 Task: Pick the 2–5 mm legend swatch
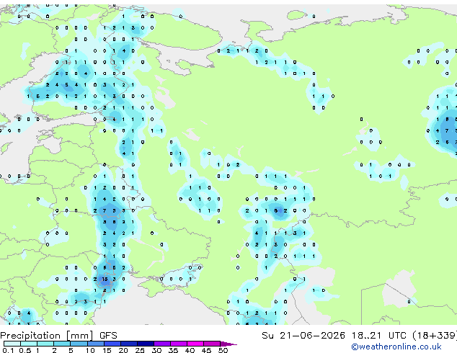62,344
